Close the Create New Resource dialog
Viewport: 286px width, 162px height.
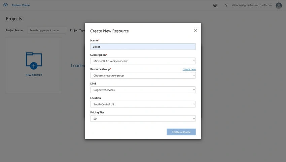pos(195,30)
